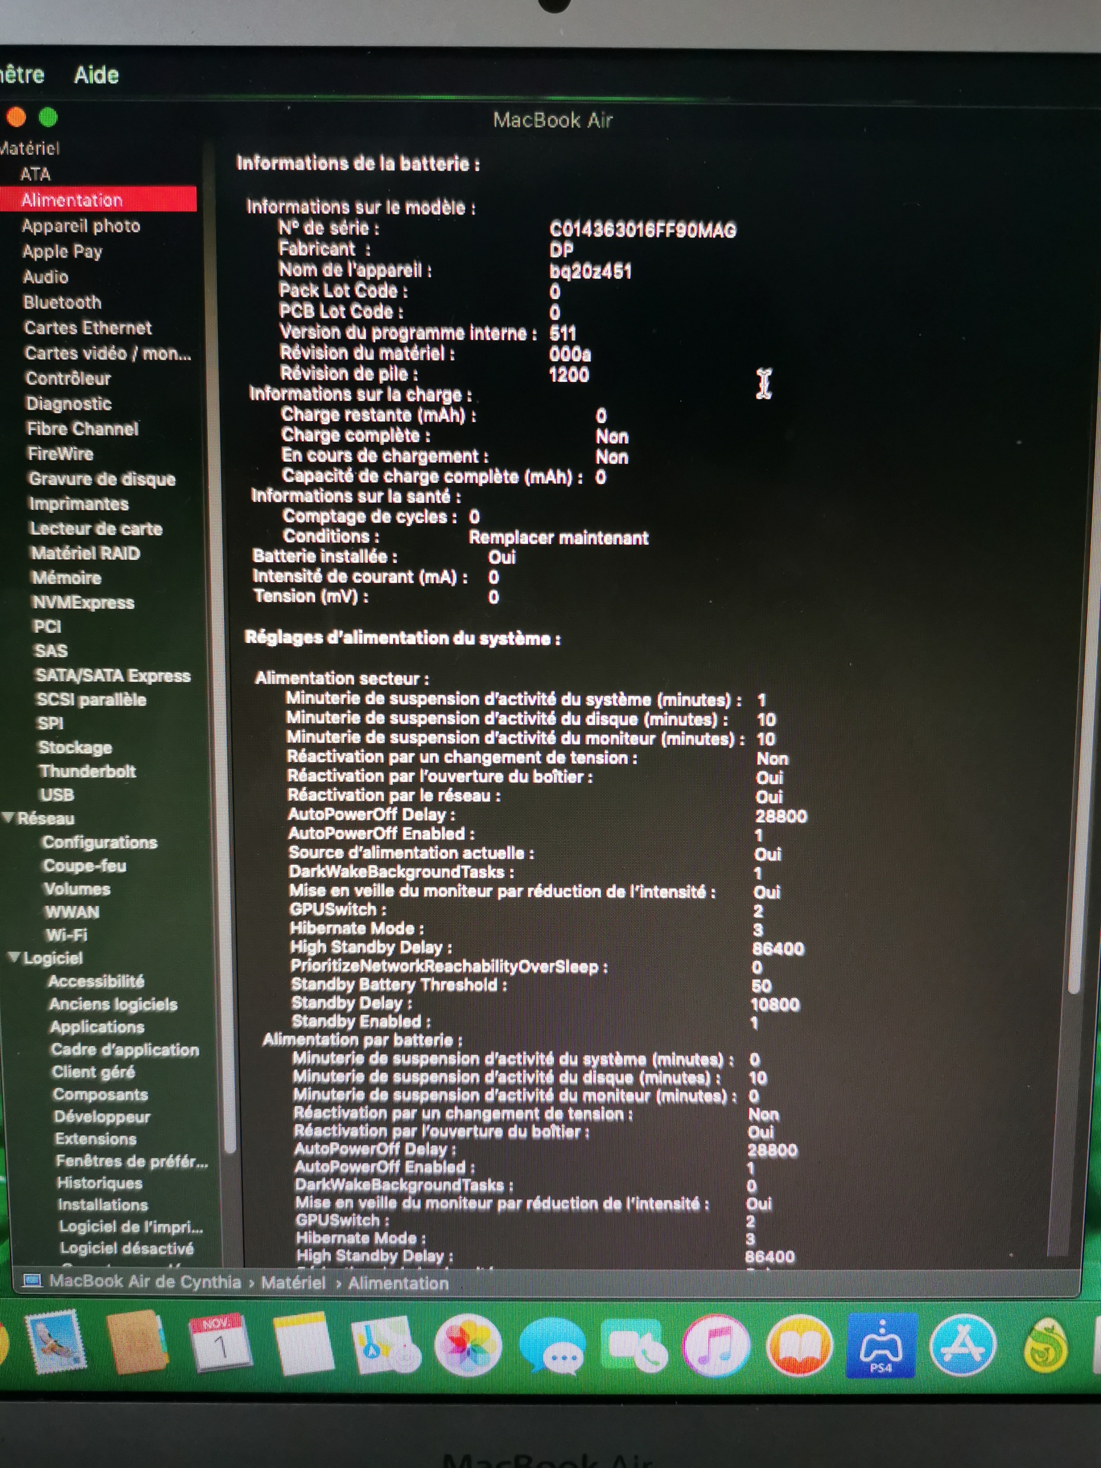
Task: Open the Aide menu
Action: pos(96,75)
